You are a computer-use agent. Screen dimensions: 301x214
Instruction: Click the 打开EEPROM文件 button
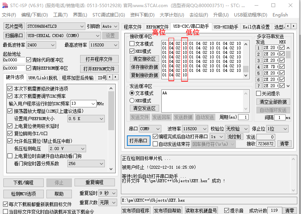tap(99, 69)
